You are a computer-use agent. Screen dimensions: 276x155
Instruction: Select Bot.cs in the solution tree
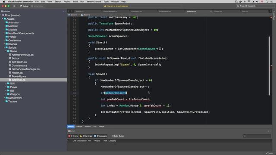[x=16, y=59]
